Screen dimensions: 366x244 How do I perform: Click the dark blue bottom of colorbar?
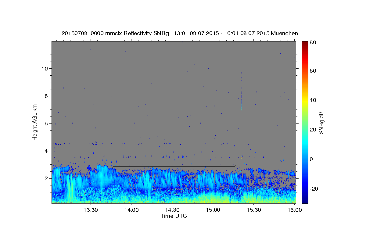305,200
